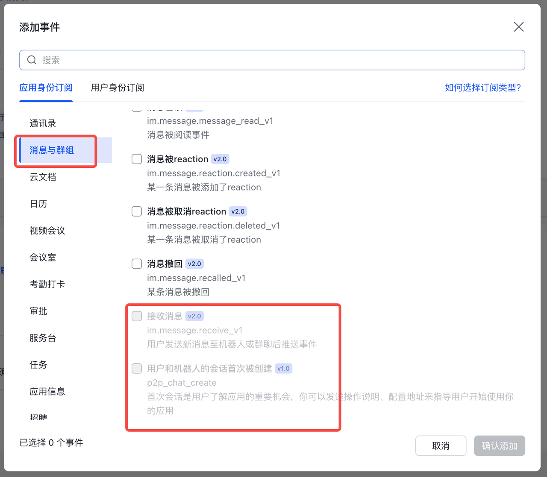Check the 消息被reaction event checkbox
Screen dimensions: 547x477
point(136,159)
